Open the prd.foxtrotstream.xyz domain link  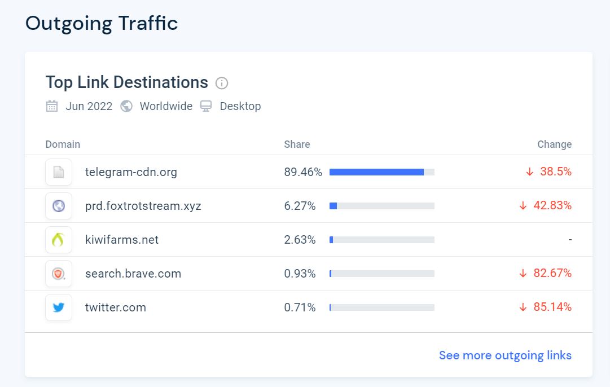[143, 206]
